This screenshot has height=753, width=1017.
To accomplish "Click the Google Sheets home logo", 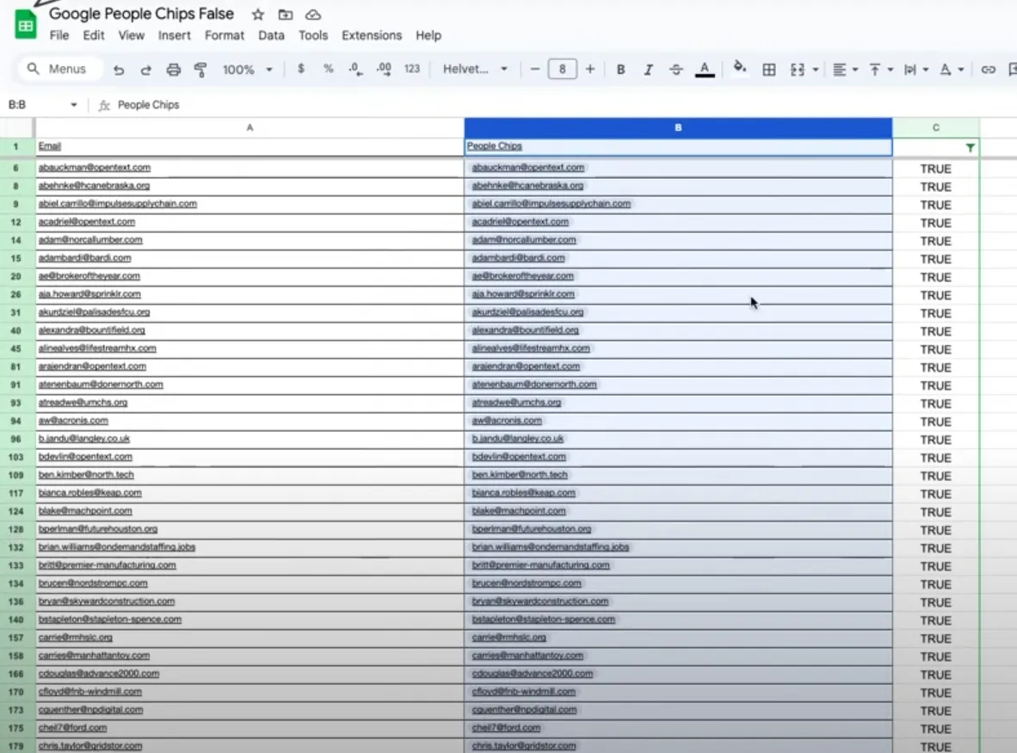I will tap(25, 25).
